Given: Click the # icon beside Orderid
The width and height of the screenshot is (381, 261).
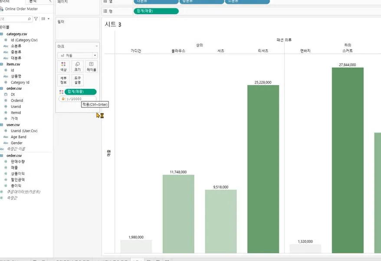Looking at the screenshot, I should pyautogui.click(x=6, y=101).
